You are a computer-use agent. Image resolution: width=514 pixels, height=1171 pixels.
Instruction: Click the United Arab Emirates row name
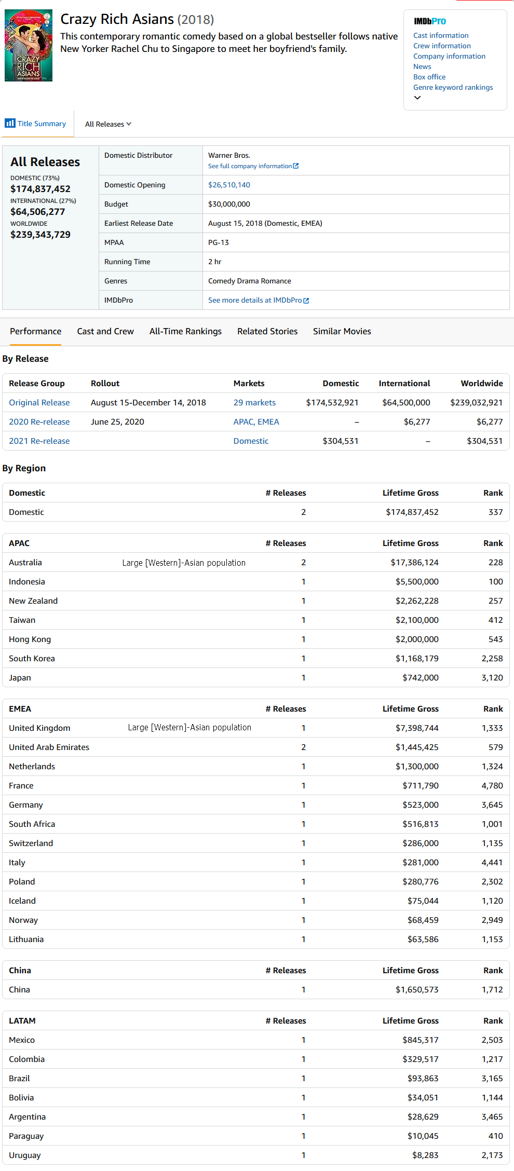49,747
